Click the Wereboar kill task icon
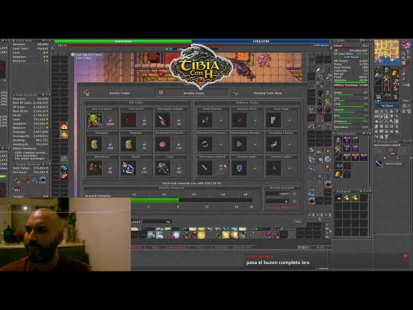The image size is (413, 310). pyautogui.click(x=95, y=168)
